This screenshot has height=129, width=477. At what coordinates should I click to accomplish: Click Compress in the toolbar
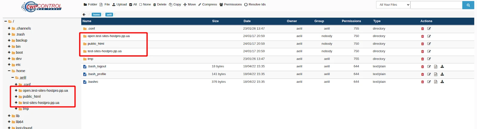tap(207, 4)
